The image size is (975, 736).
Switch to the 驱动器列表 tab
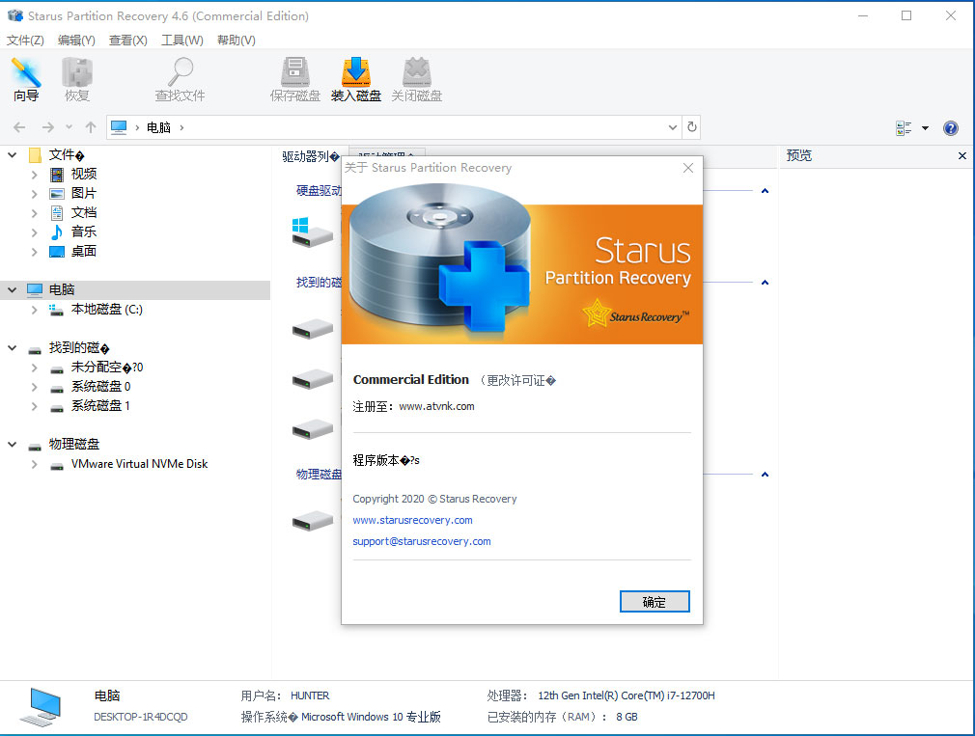coord(310,156)
